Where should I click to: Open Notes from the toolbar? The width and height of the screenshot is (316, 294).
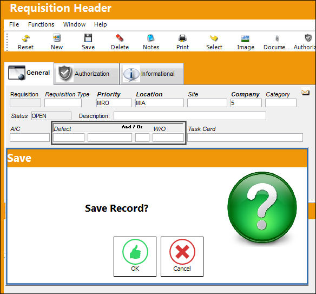[151, 42]
